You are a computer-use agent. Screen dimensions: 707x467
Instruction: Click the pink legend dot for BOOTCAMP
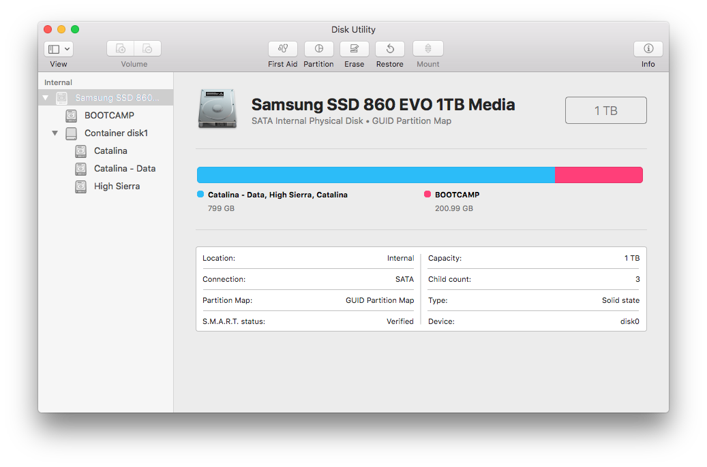pos(427,194)
